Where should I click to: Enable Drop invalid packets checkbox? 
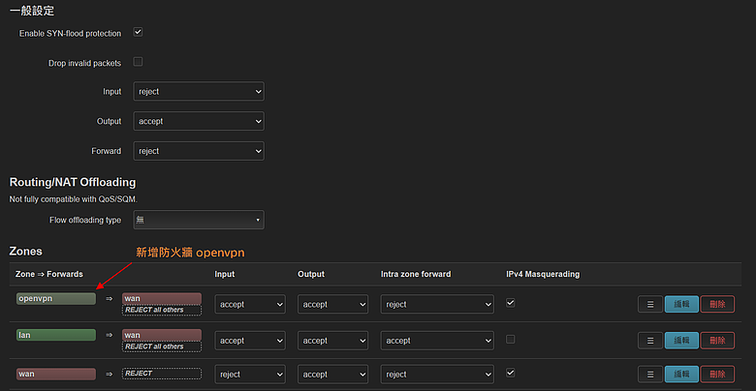click(138, 62)
